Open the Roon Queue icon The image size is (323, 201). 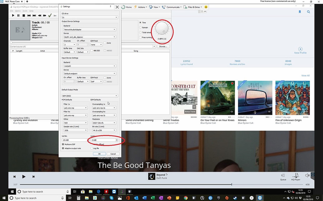(x=283, y=175)
